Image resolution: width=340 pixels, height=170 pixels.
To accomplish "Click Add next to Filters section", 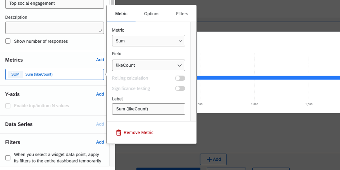I will point(100,142).
